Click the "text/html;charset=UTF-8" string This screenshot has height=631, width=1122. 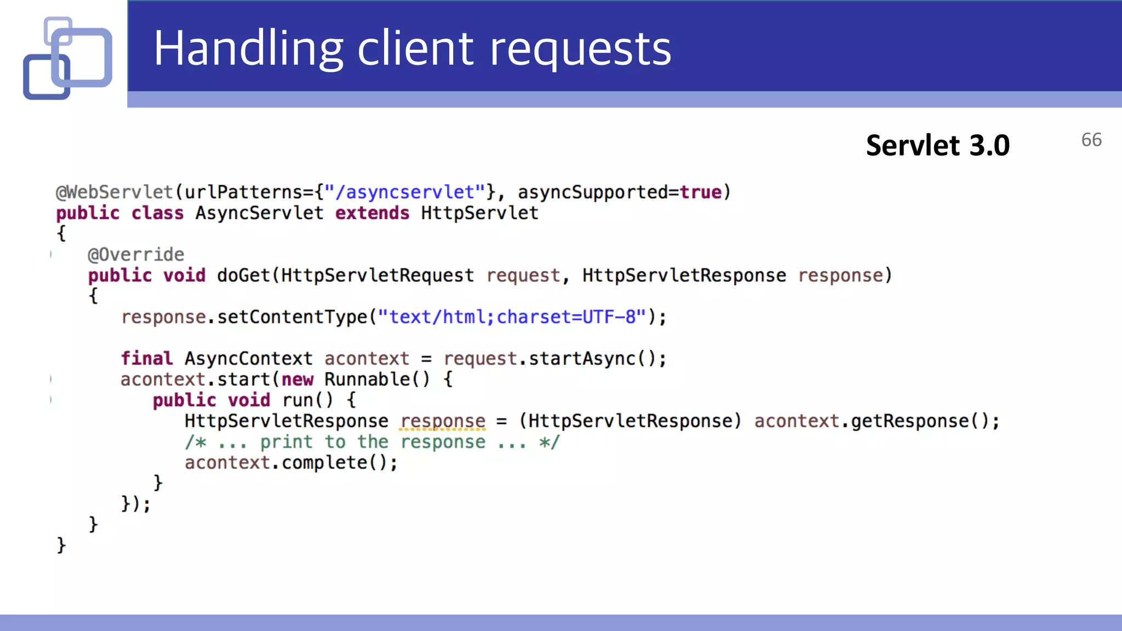(512, 317)
